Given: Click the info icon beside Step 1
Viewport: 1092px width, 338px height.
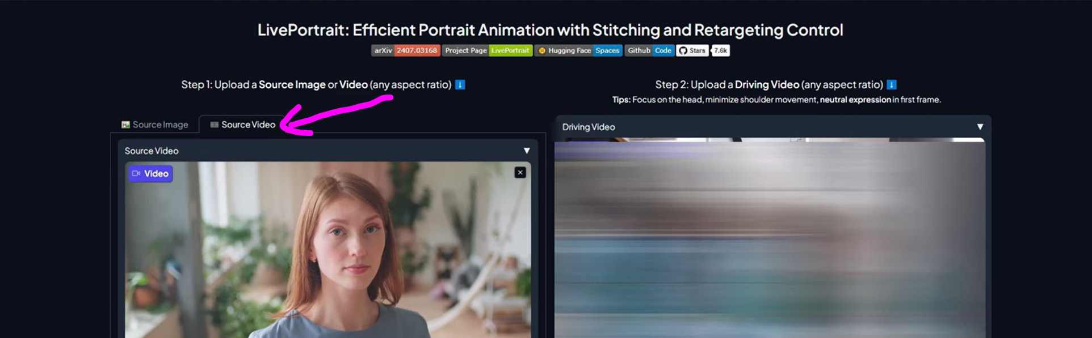Looking at the screenshot, I should 460,85.
